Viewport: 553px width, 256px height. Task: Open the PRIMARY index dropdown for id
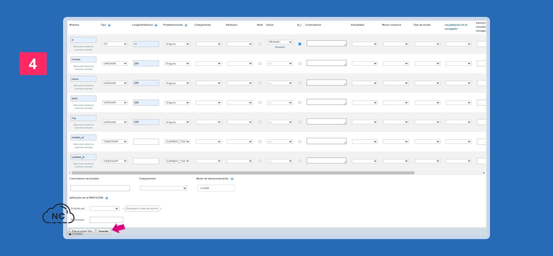280,42
